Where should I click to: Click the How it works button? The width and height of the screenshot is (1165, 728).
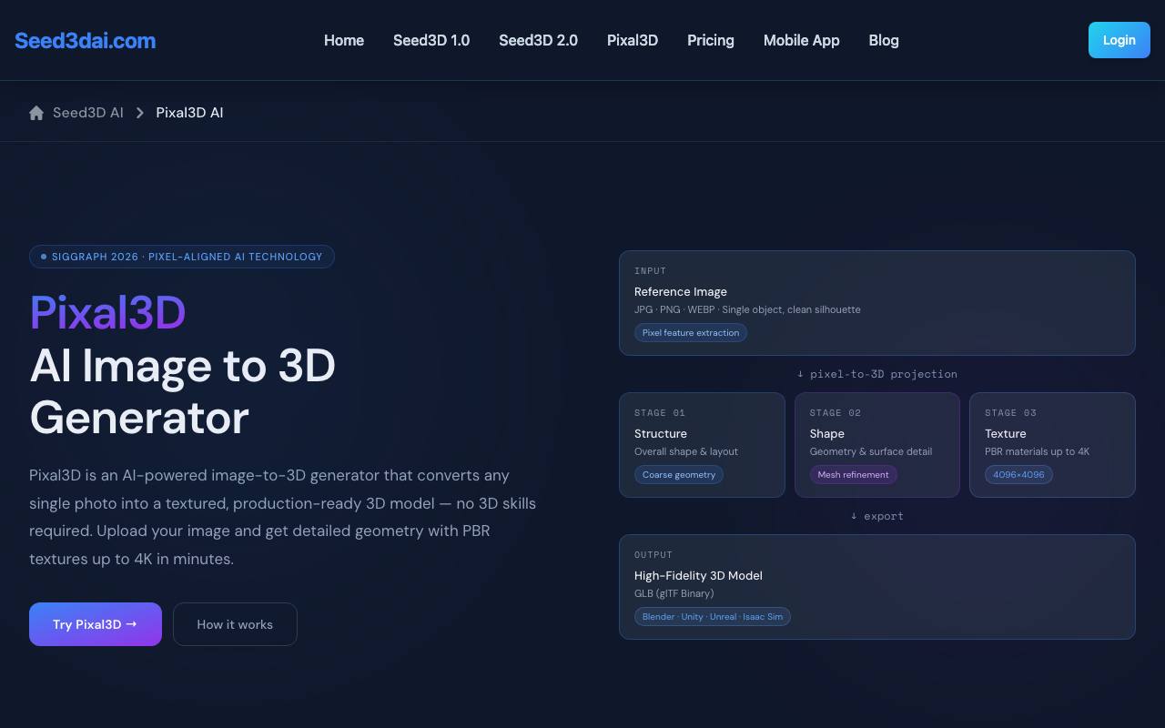235,624
